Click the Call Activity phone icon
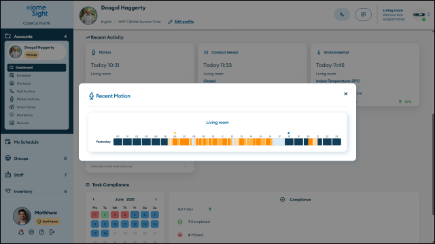Screen dimensions: 435x244 pos(12,91)
